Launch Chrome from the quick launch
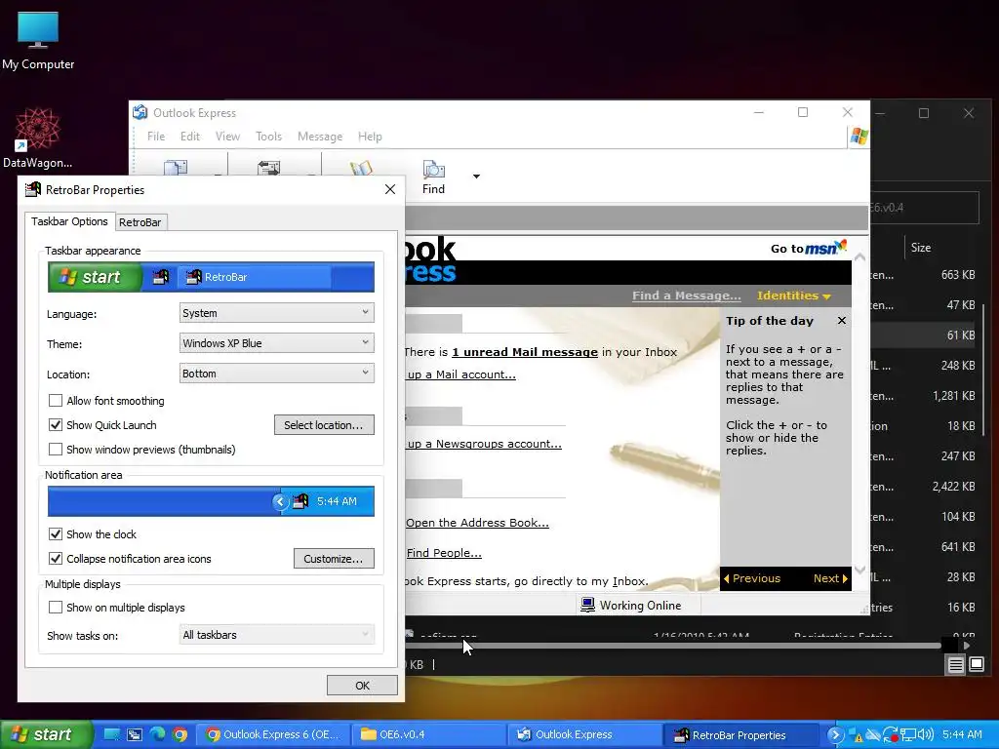The image size is (999, 749). point(180,734)
